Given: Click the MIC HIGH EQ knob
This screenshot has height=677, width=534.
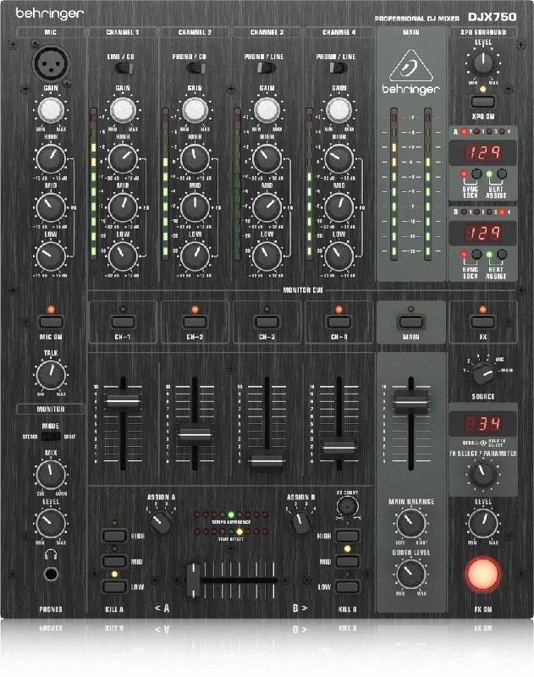Looking at the screenshot, I should (x=51, y=158).
